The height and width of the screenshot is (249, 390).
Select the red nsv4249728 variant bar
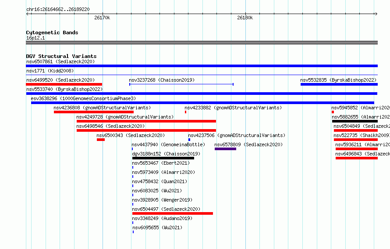pos(146,121)
